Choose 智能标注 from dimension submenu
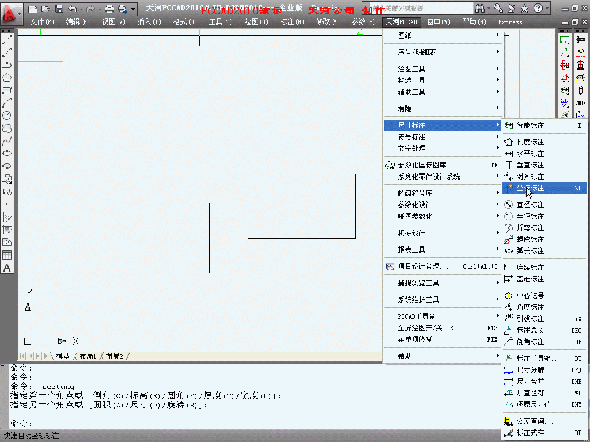This screenshot has width=590, height=442. (544, 125)
